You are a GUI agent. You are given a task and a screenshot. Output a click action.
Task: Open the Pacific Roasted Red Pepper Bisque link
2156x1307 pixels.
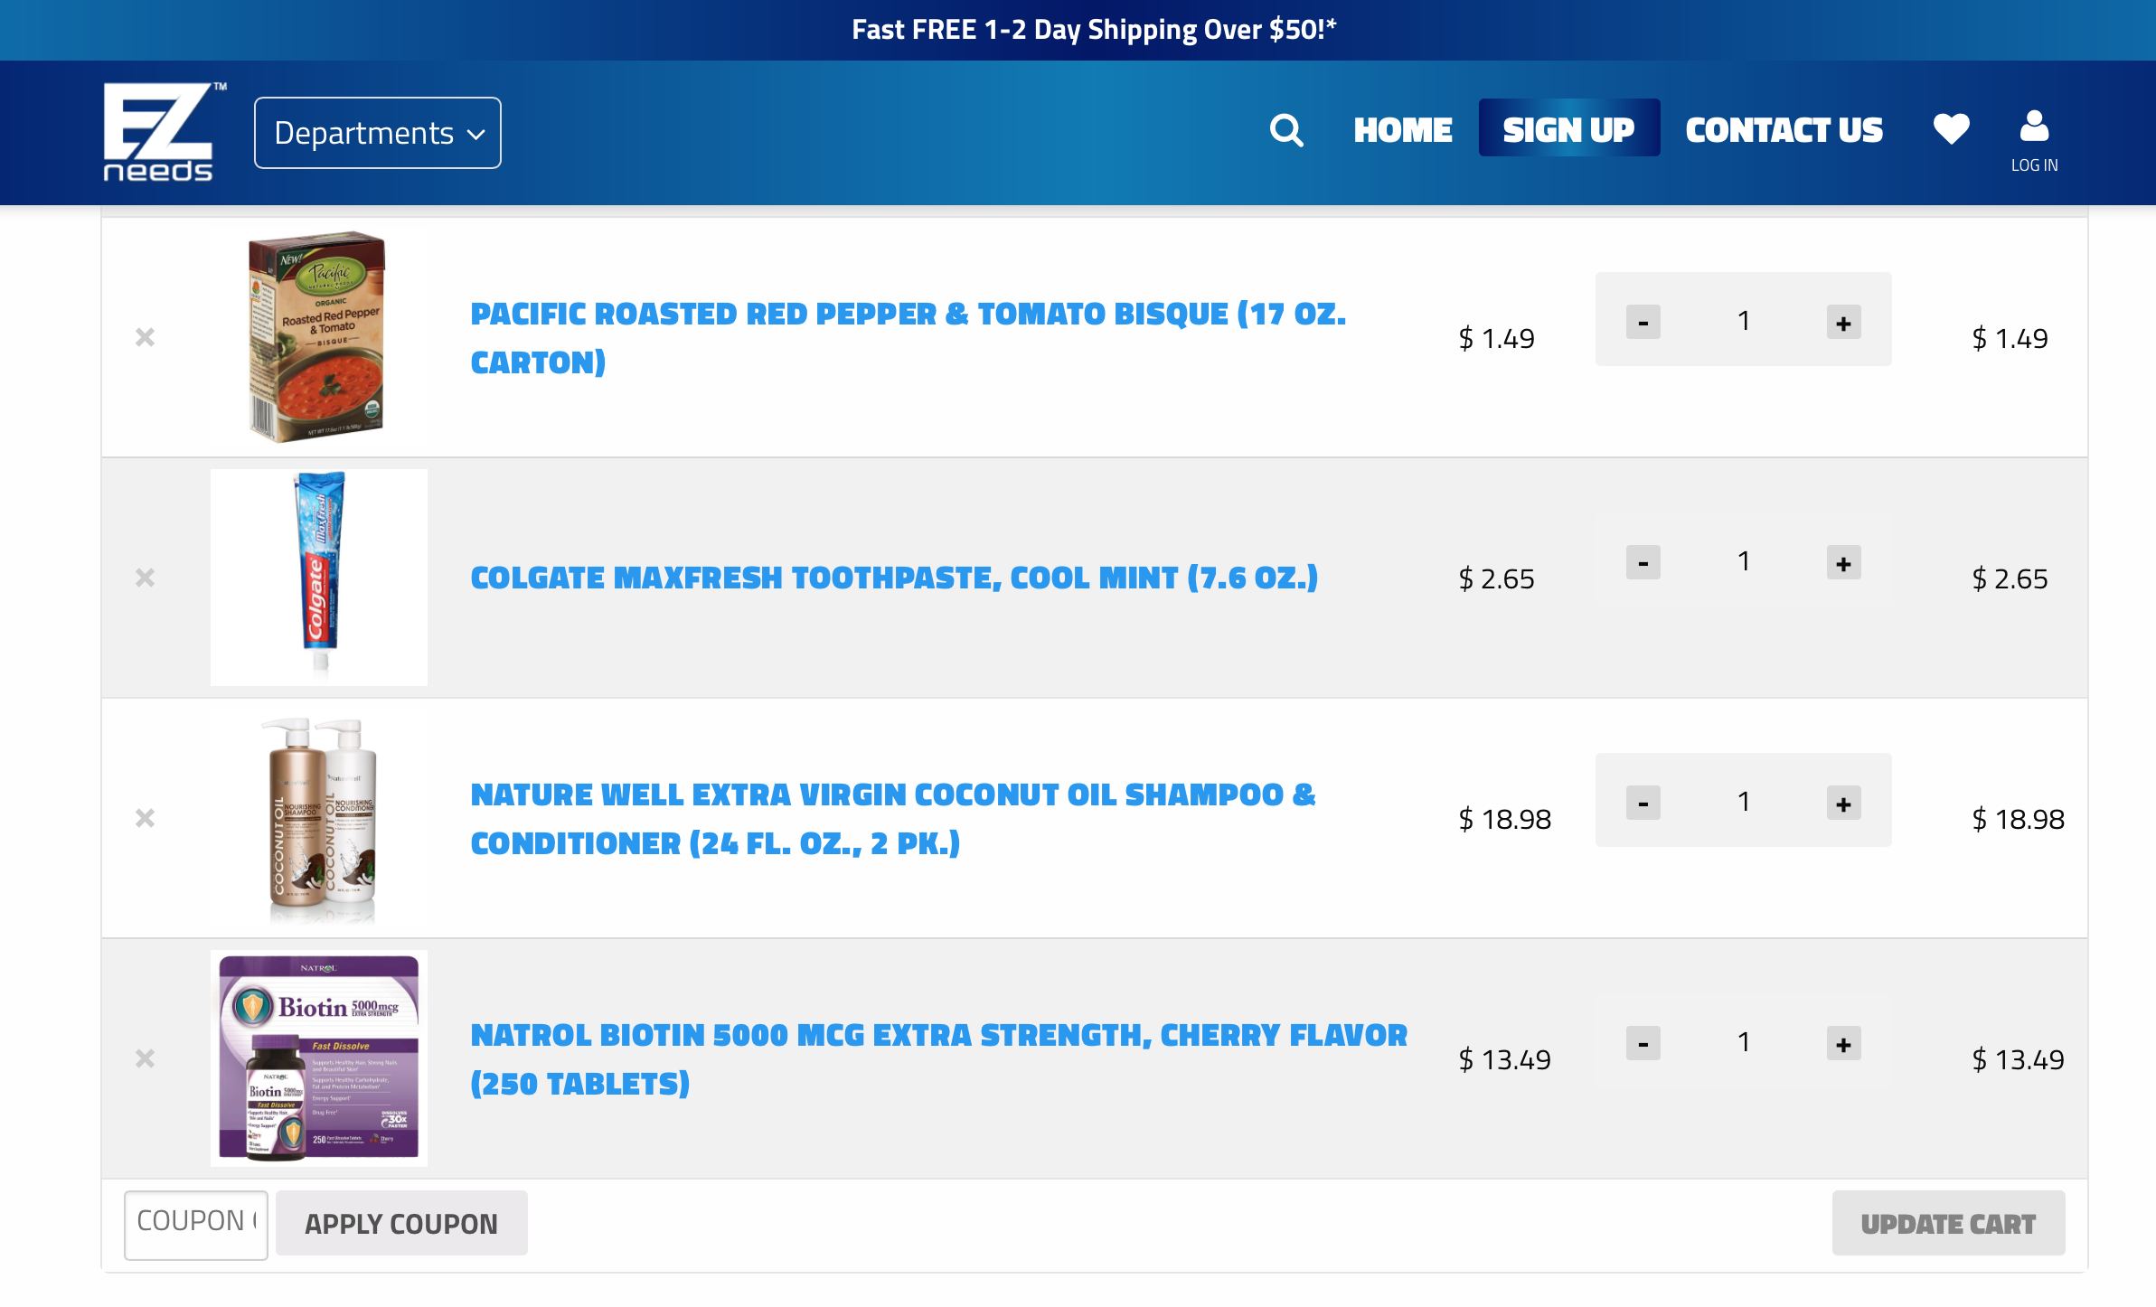909,337
